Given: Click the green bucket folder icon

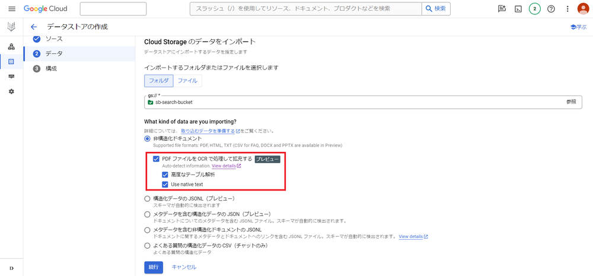Looking at the screenshot, I should (x=151, y=102).
